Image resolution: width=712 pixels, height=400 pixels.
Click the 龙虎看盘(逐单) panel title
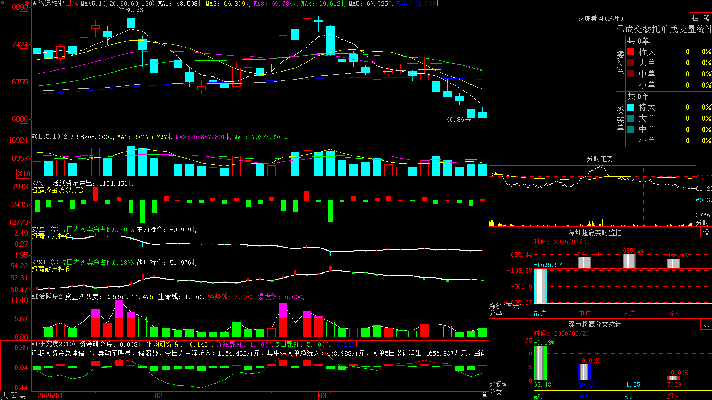tap(600, 18)
